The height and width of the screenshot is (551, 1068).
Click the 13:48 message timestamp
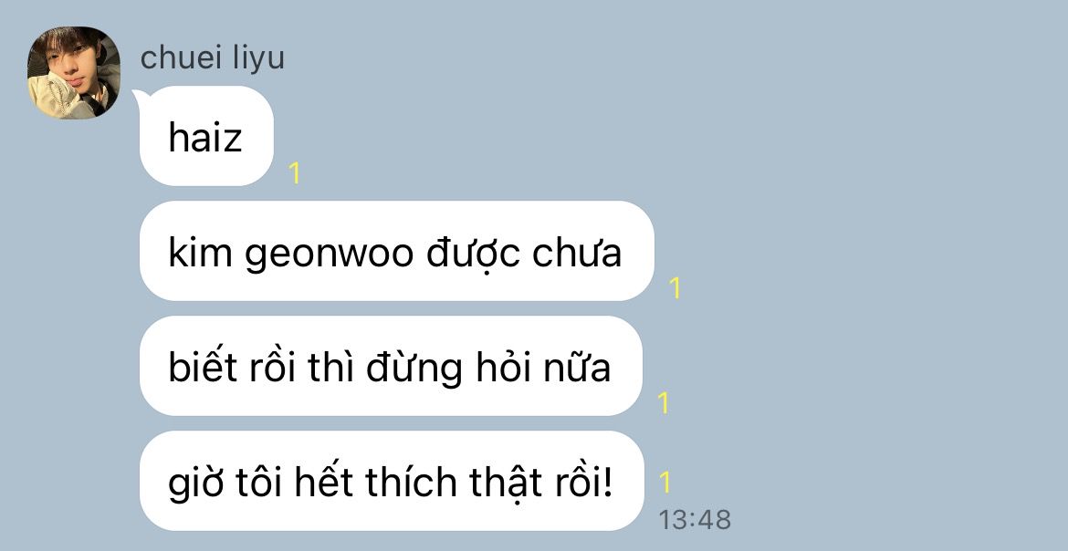[x=694, y=520]
